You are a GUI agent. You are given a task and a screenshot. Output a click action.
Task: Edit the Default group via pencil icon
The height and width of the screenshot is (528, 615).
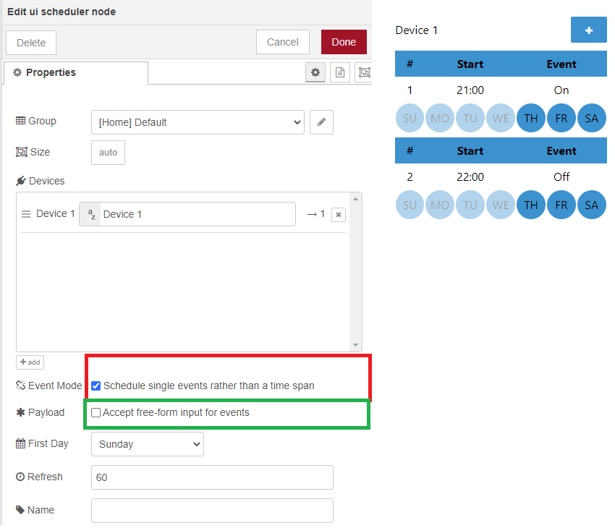(x=321, y=122)
